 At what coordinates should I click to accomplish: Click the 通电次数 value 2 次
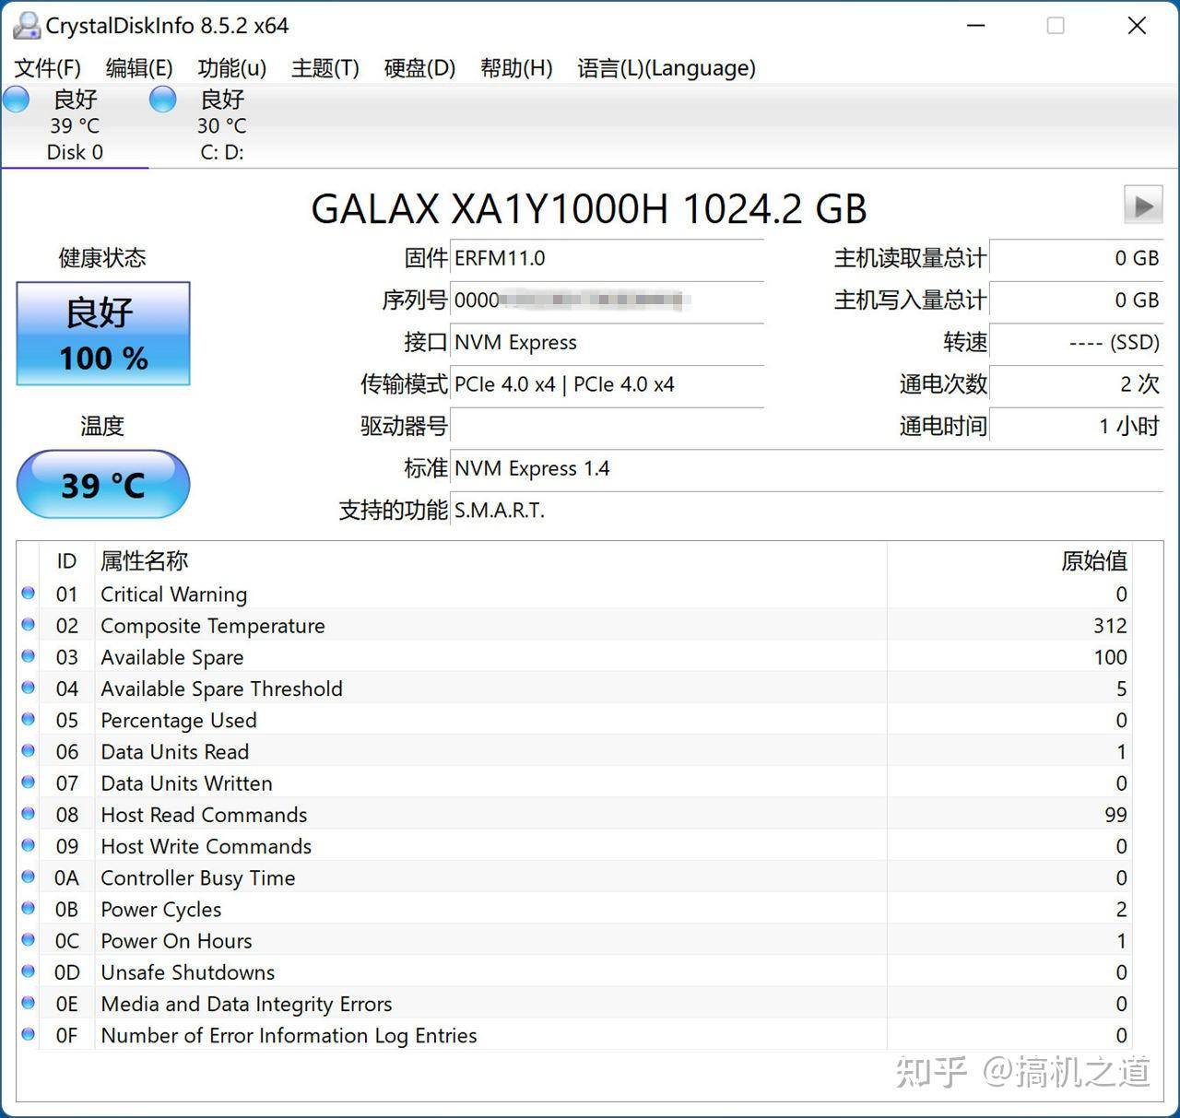click(1076, 384)
